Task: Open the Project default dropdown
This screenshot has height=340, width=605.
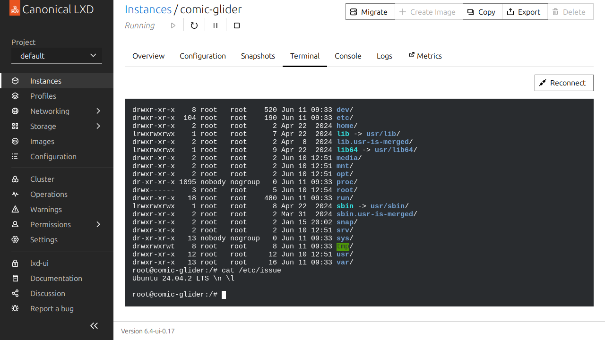Action: click(57, 56)
